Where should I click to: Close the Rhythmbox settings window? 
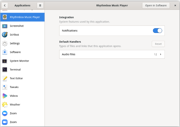point(175,5)
